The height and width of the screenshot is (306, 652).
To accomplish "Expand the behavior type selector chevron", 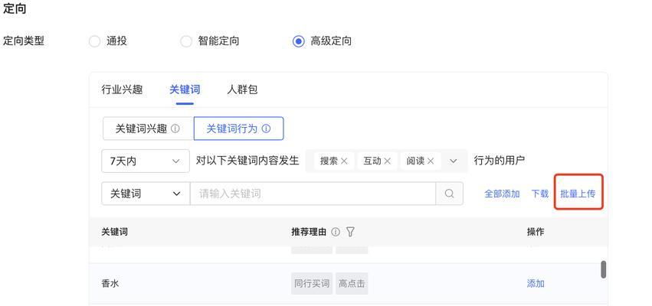I will click(x=454, y=161).
